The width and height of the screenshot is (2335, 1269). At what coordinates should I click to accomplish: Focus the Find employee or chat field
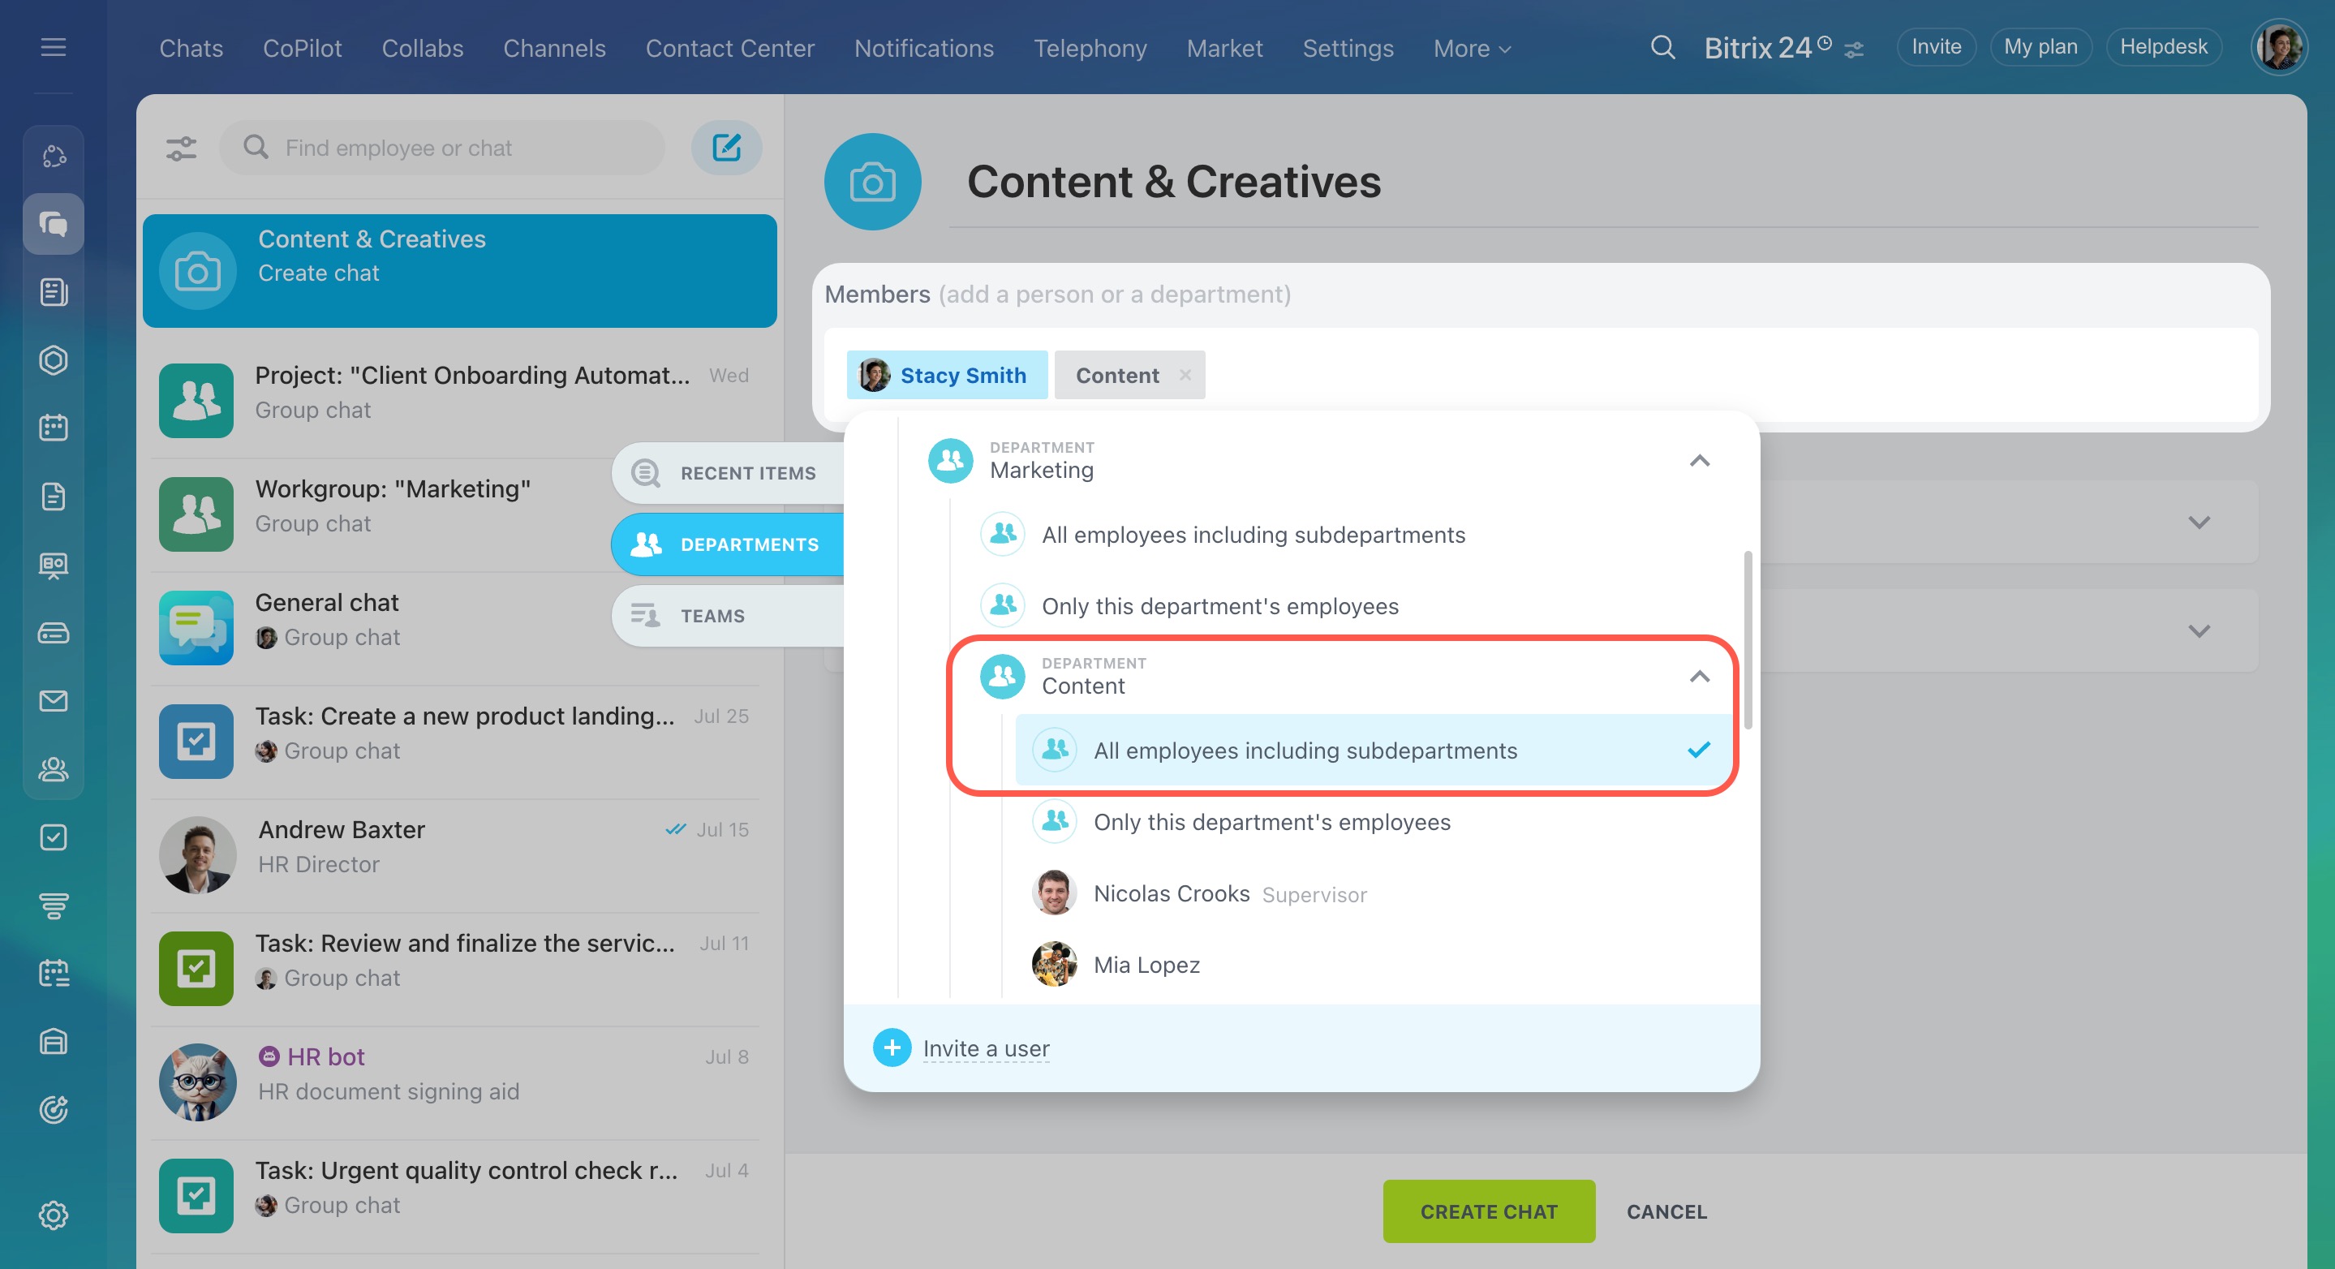(441, 148)
